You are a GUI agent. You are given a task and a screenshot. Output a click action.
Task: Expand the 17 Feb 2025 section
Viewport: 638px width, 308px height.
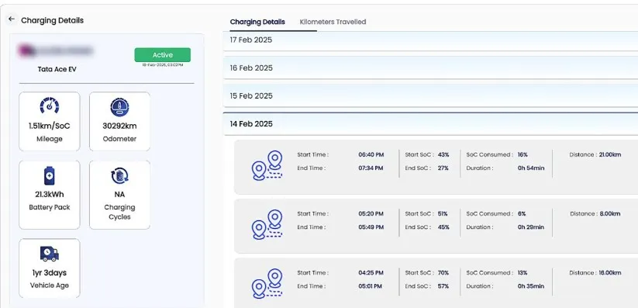[430, 41]
